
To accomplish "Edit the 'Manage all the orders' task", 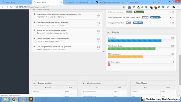I will click(x=171, y=23).
